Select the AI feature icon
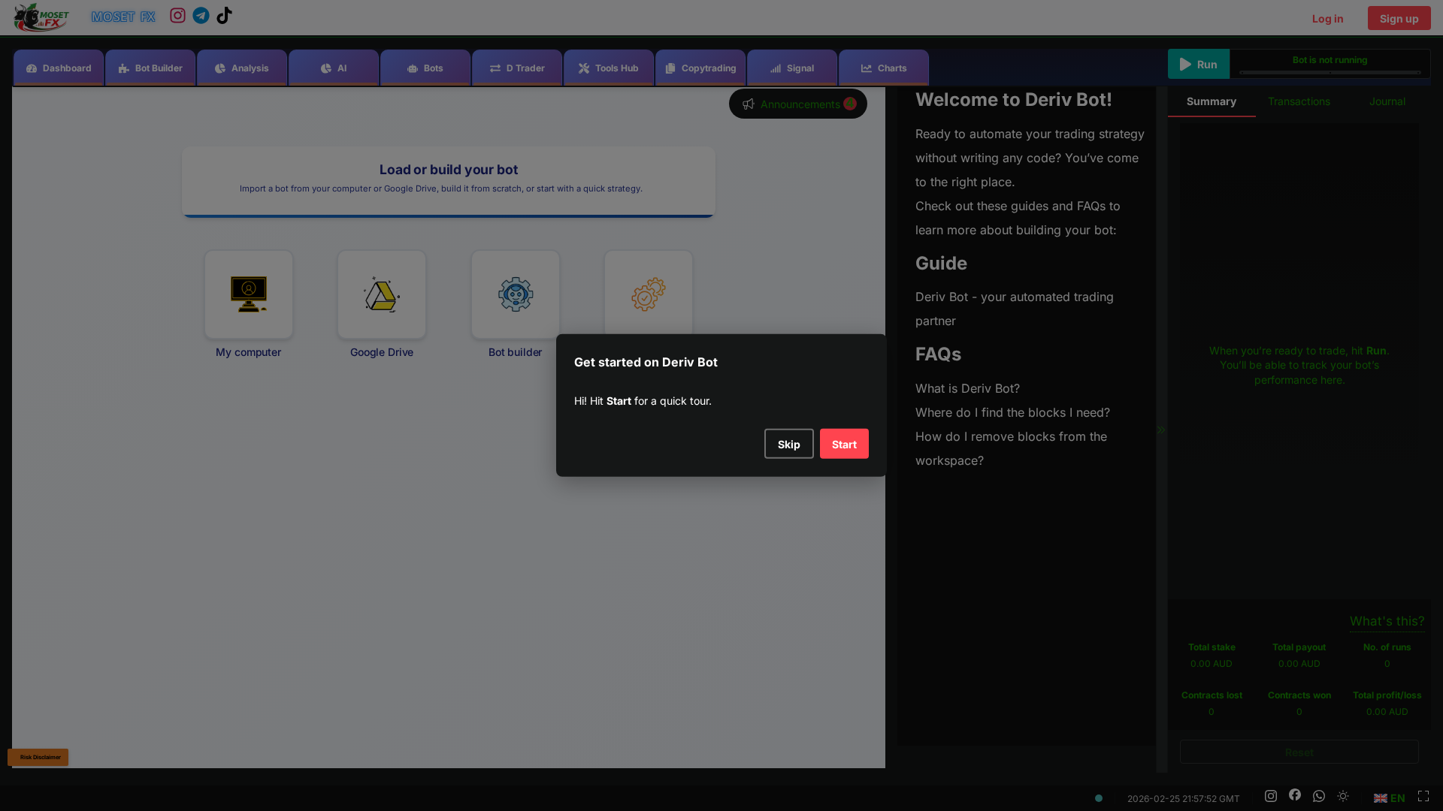Image resolution: width=1443 pixels, height=811 pixels. pos(327,68)
